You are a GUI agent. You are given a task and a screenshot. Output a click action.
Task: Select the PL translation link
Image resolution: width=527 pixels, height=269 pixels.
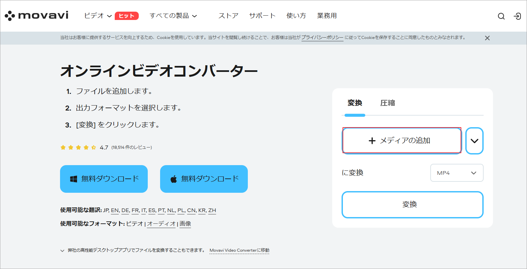coord(181,210)
